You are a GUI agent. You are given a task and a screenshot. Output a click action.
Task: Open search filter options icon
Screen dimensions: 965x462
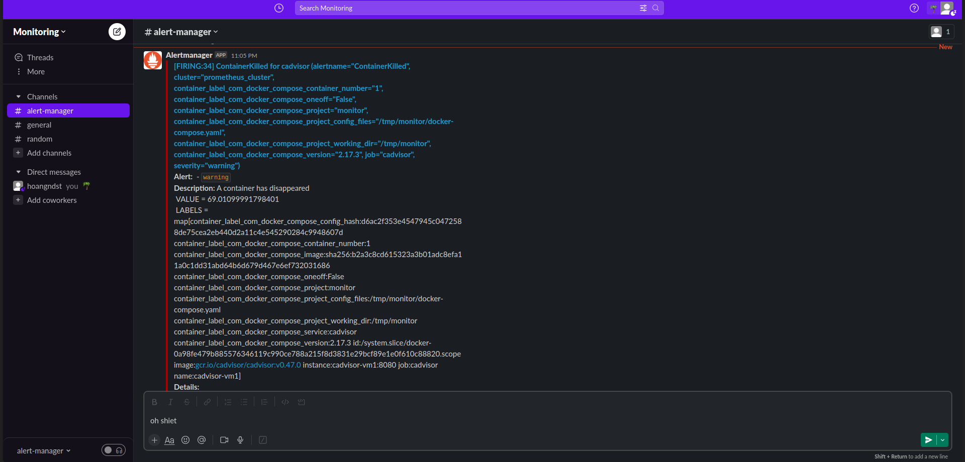coord(643,8)
